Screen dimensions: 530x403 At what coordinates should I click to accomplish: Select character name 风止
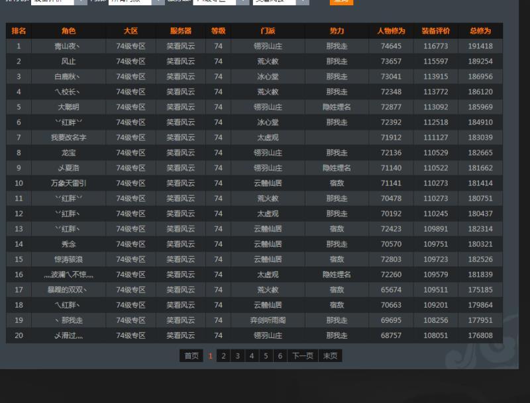[x=69, y=62]
